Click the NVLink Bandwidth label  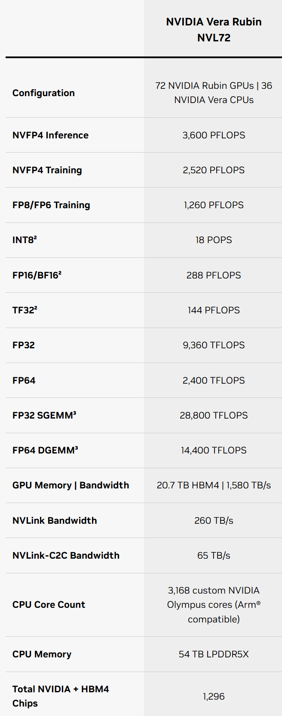click(55, 520)
